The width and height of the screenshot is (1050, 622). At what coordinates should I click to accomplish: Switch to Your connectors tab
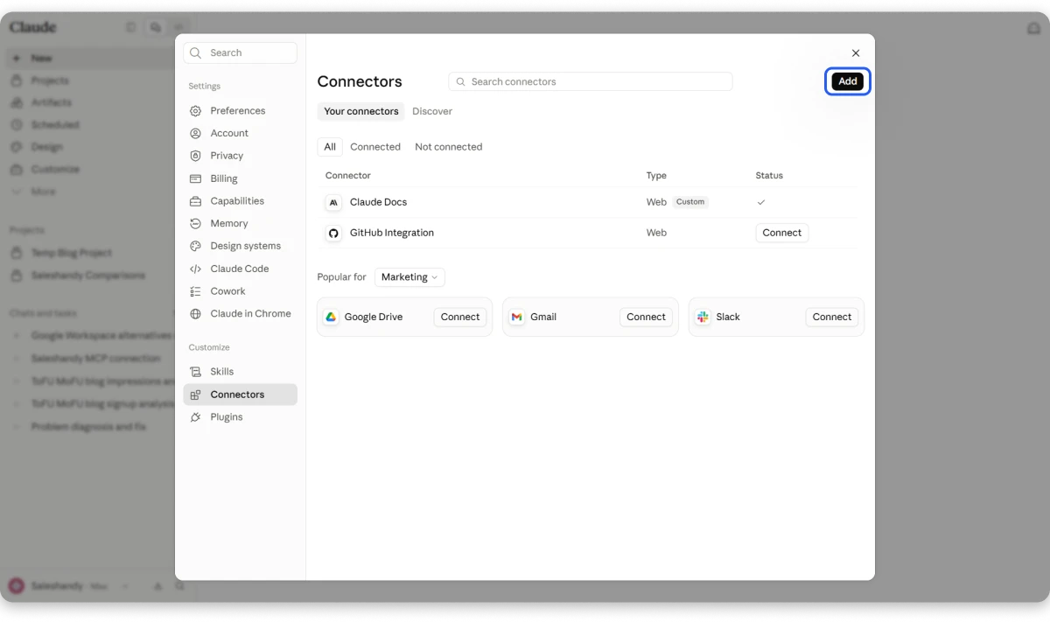[x=361, y=111]
